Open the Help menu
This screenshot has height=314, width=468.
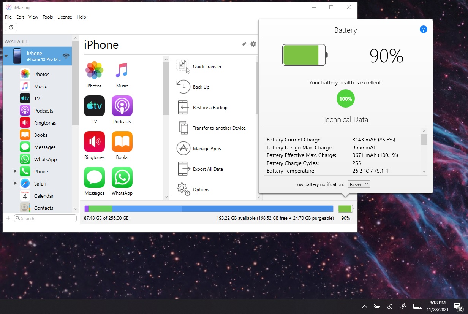point(81,17)
